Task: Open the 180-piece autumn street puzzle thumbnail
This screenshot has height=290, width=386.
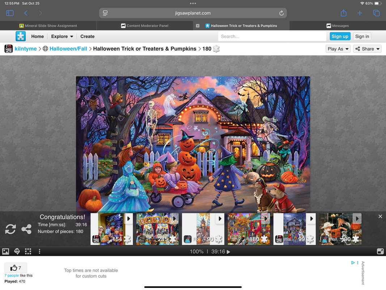Action: [249, 229]
